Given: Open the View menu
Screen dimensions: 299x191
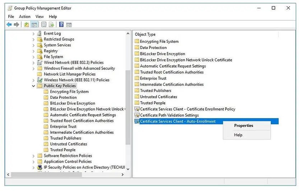Looking at the screenshot, I should coord(39,17).
